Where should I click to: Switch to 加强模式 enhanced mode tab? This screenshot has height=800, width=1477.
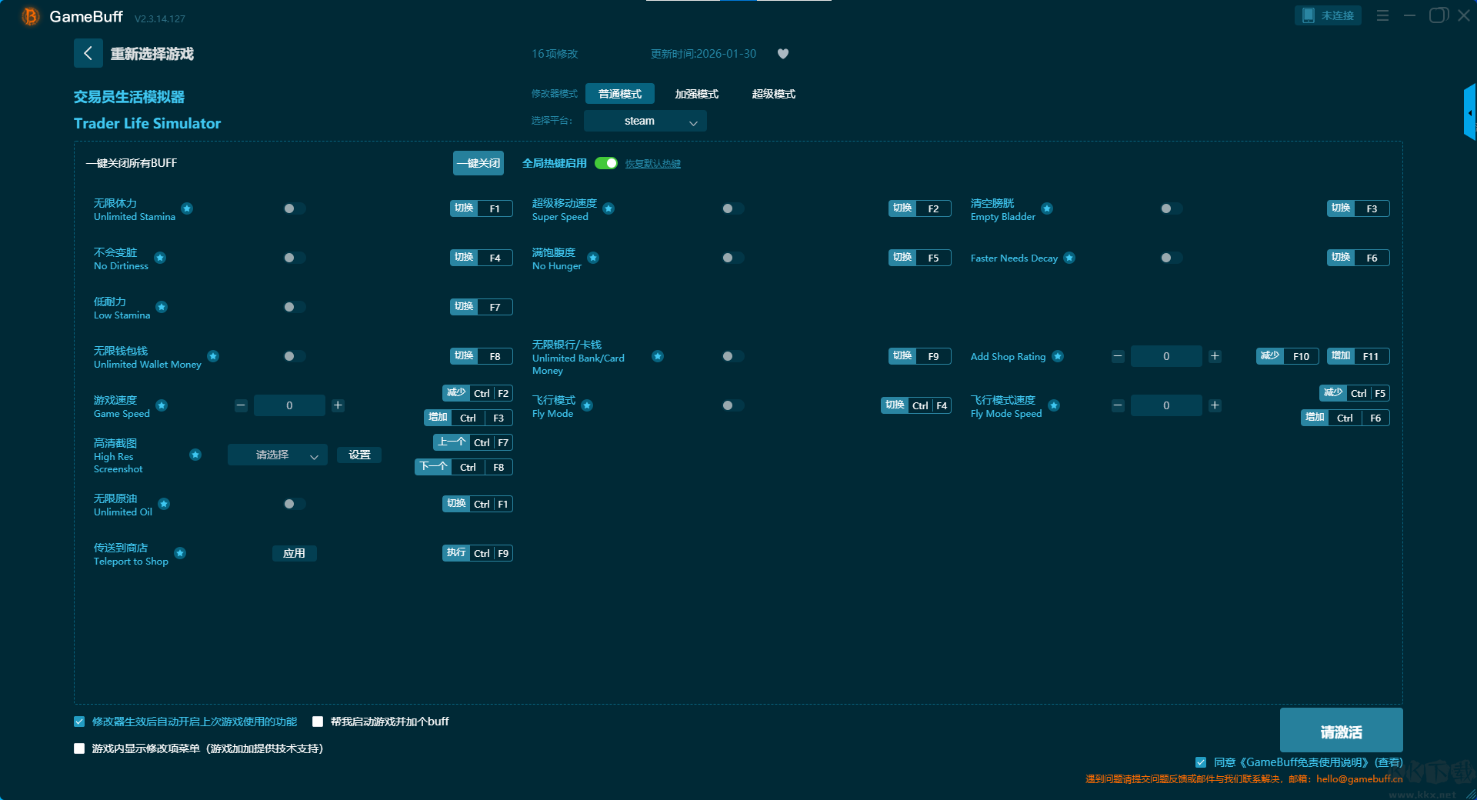click(696, 94)
